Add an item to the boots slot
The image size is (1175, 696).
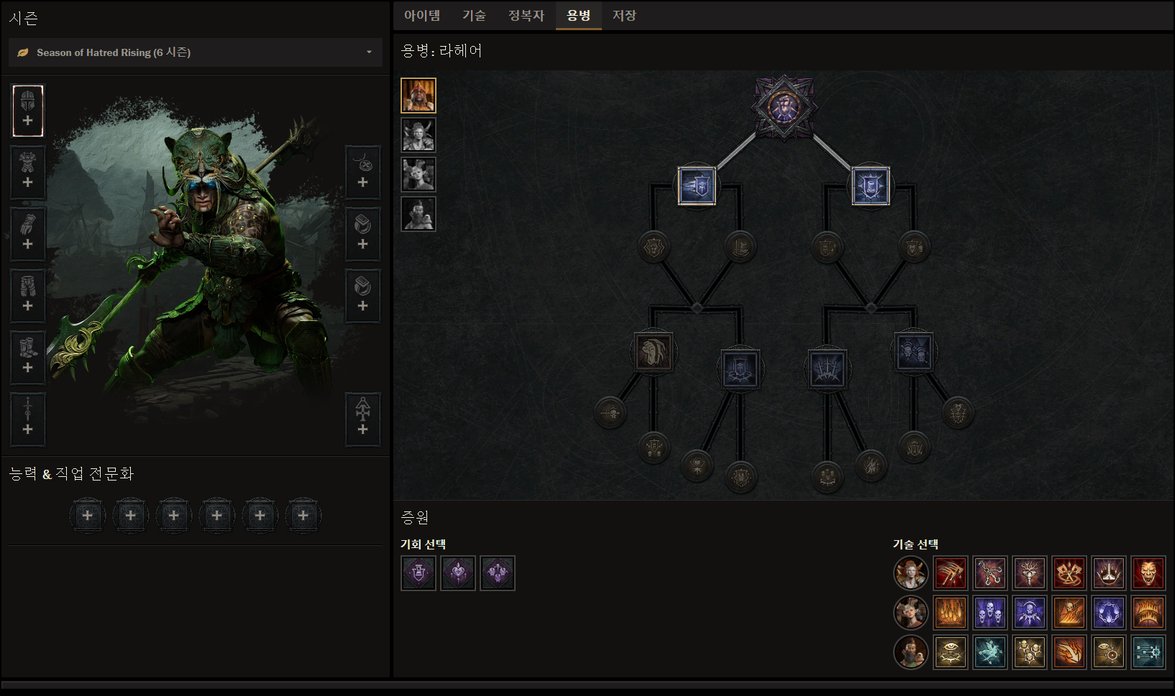tap(28, 358)
